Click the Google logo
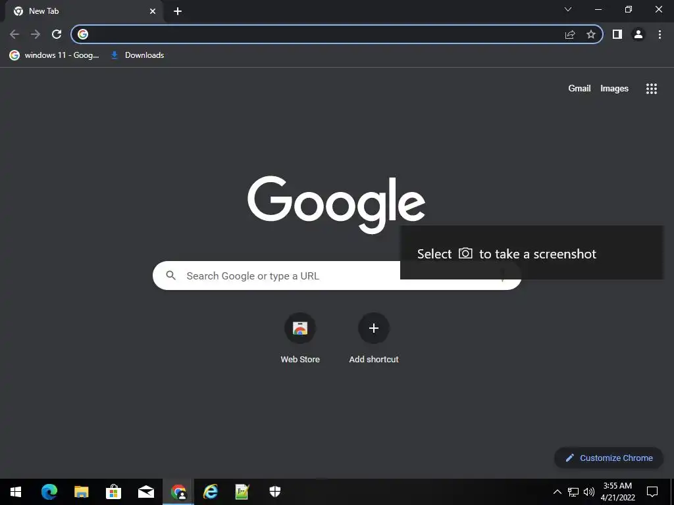Viewport: 674px width, 505px height. tap(336, 204)
